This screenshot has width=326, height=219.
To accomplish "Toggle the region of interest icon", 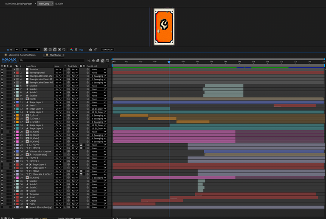I will coord(51,50).
